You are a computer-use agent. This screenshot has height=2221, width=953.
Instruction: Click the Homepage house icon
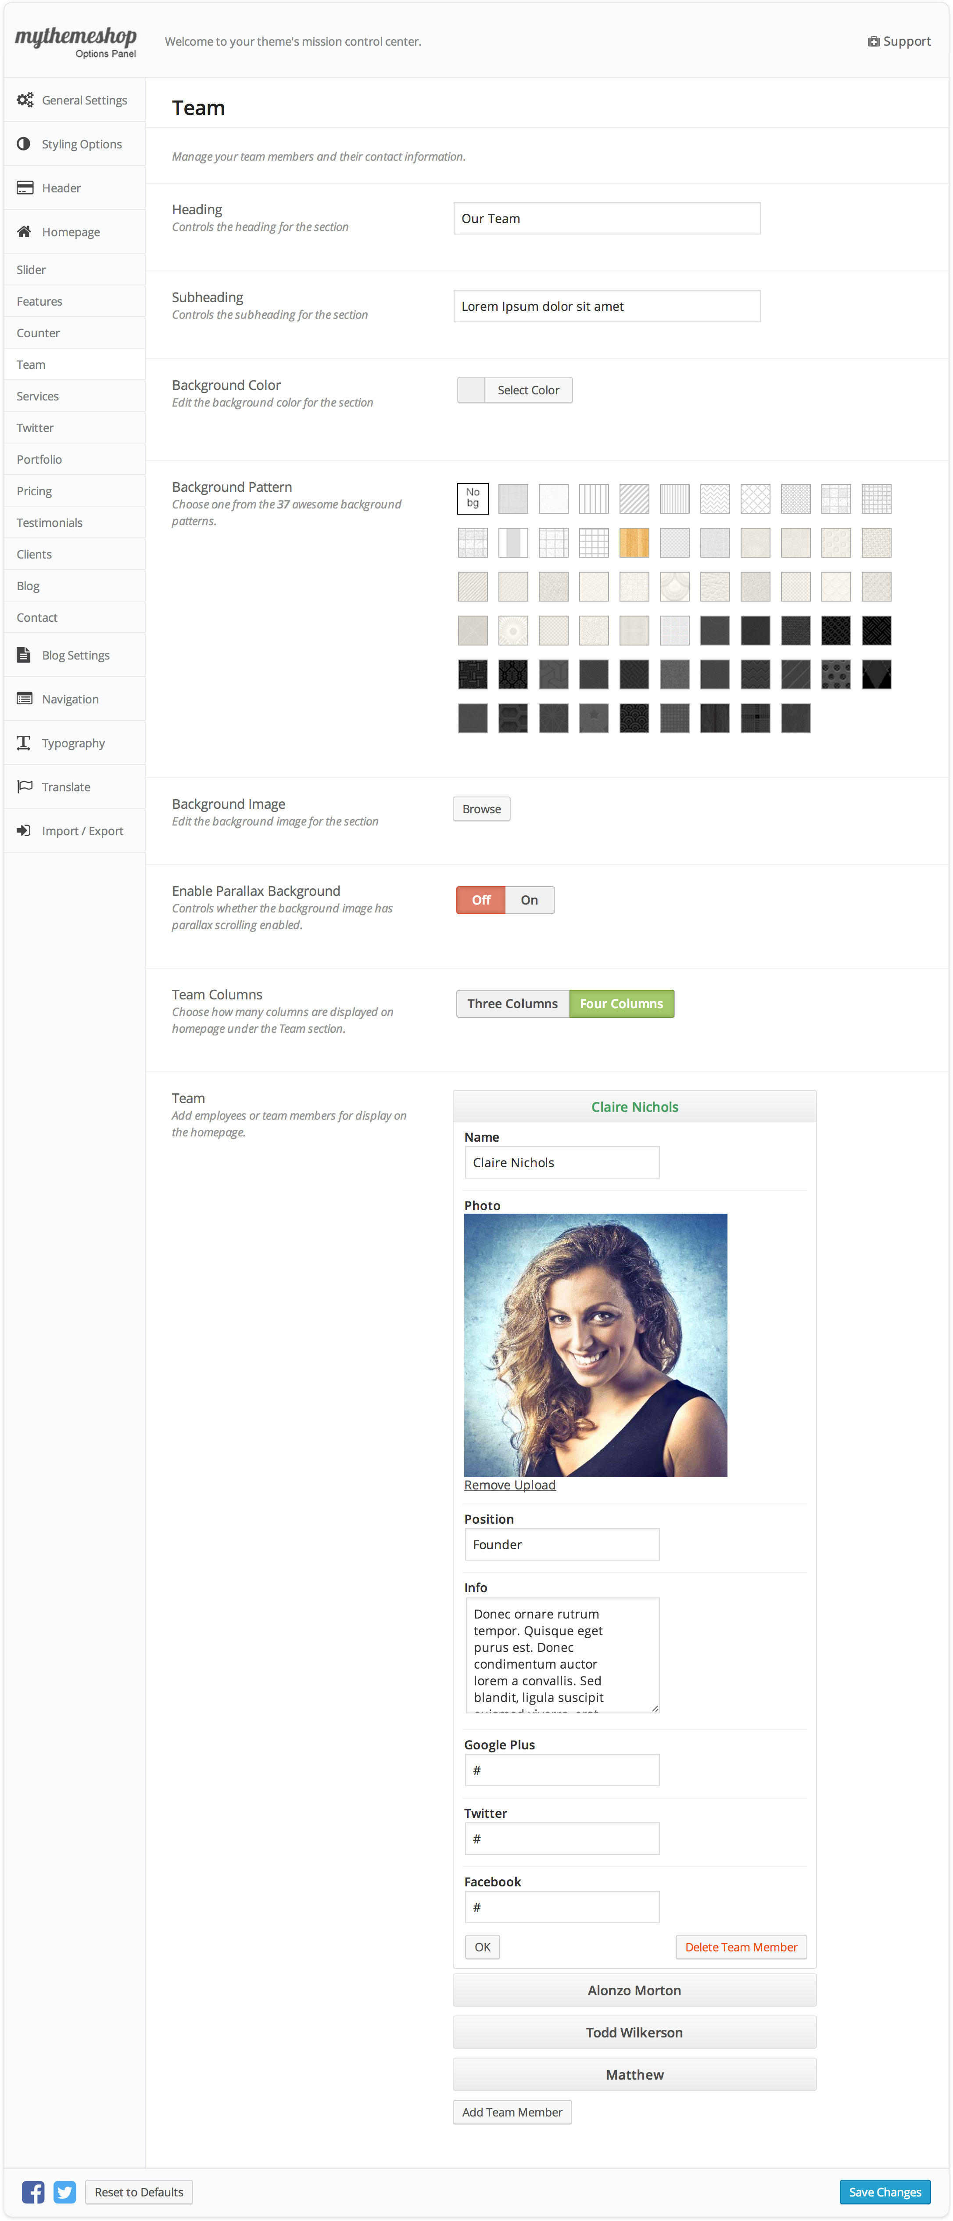[24, 232]
